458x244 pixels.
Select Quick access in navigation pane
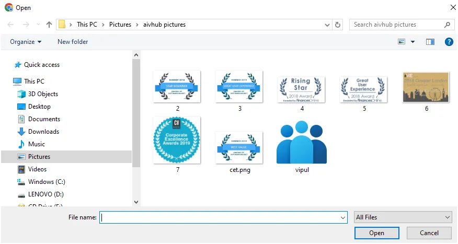[x=42, y=65]
